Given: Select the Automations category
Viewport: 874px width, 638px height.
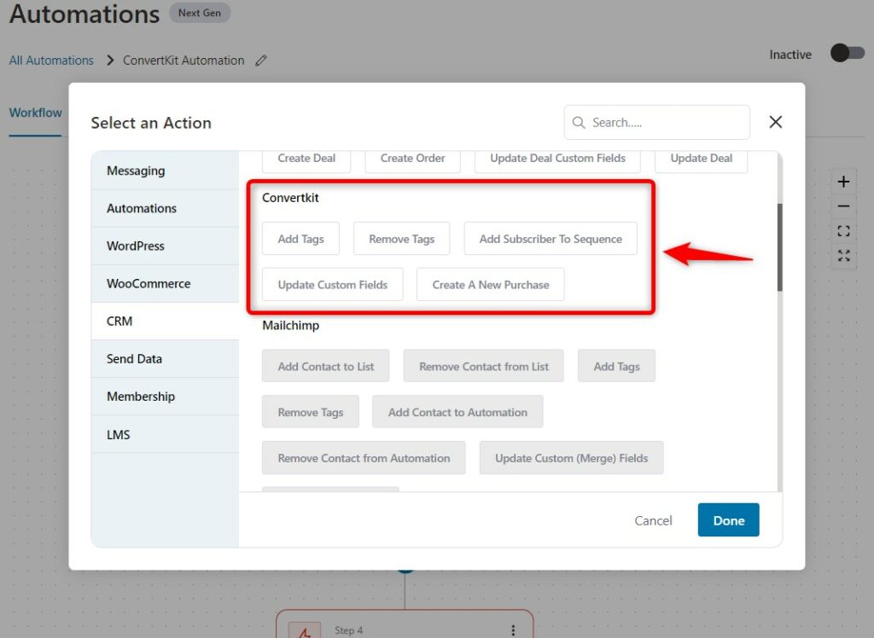Looking at the screenshot, I should pos(165,208).
